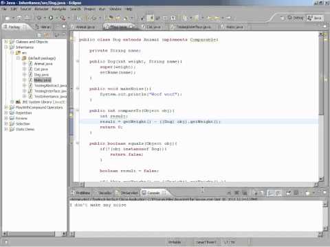The image size is (330, 247).
Task: Minimize the Package Explorer panel
Action: (x=58, y=26)
